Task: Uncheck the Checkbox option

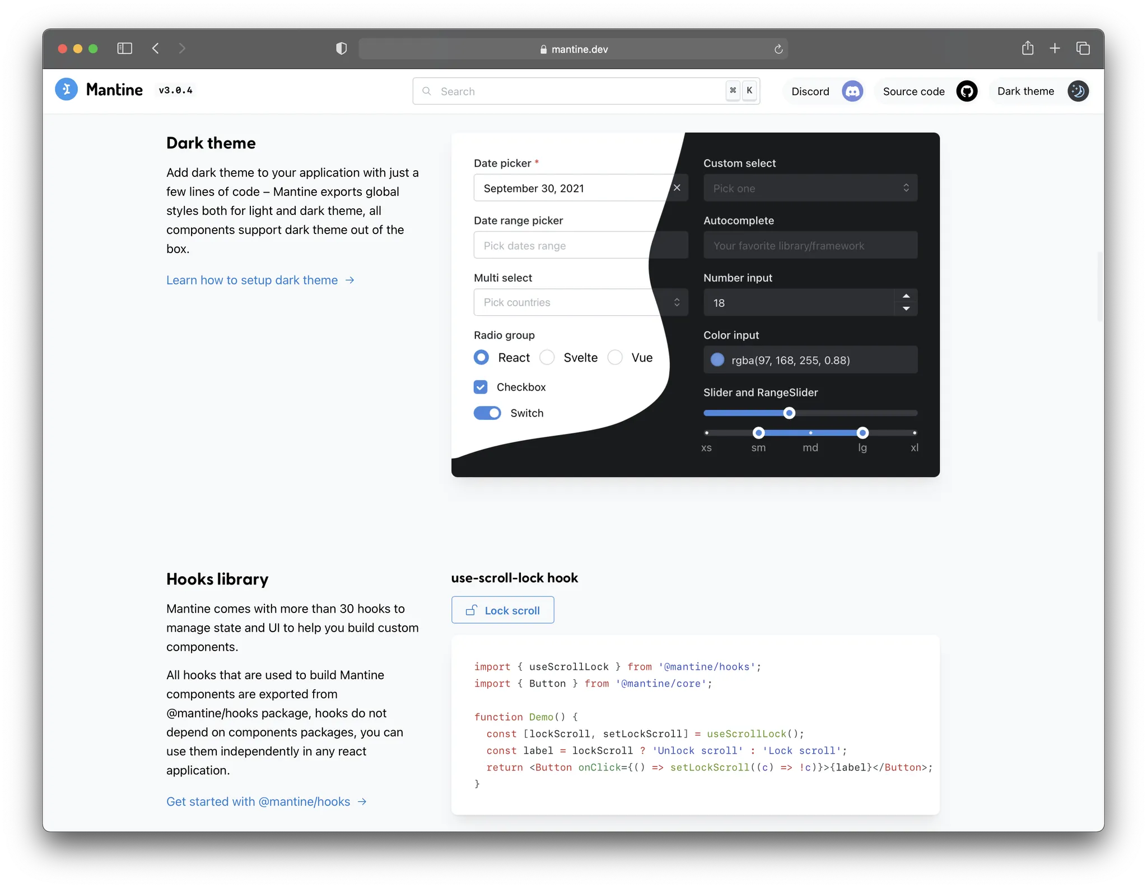Action: 481,387
